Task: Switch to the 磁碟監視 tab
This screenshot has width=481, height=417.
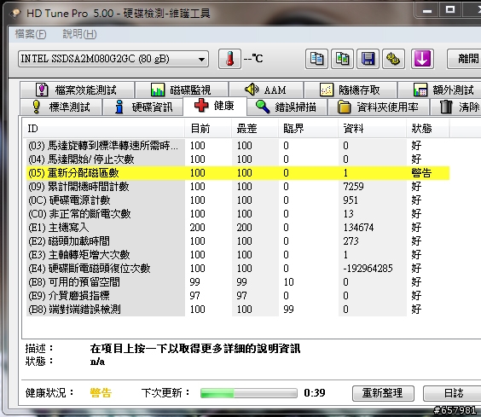Action: (182, 90)
